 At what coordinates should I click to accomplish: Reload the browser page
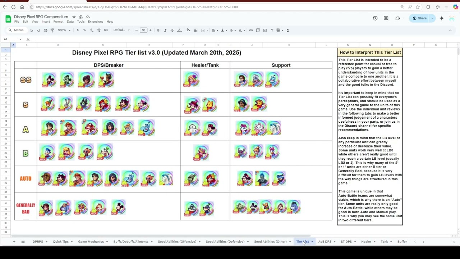pyautogui.click(x=13, y=7)
